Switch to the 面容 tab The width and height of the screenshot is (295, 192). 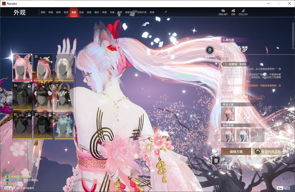coord(66,12)
